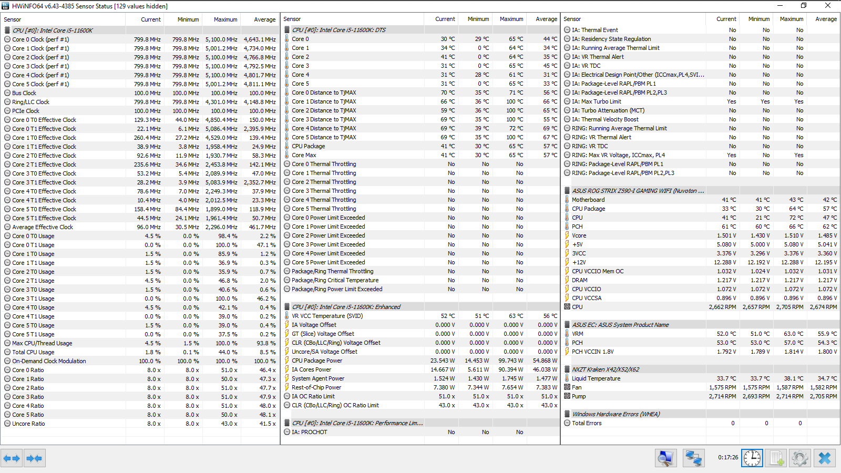The width and height of the screenshot is (841, 473).
Task: Select the Average Effective Clock row
Action: (140, 227)
